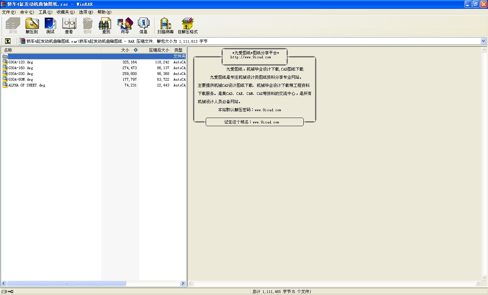Open the File (文件) menu
The width and height of the screenshot is (488, 295).
click(8, 12)
